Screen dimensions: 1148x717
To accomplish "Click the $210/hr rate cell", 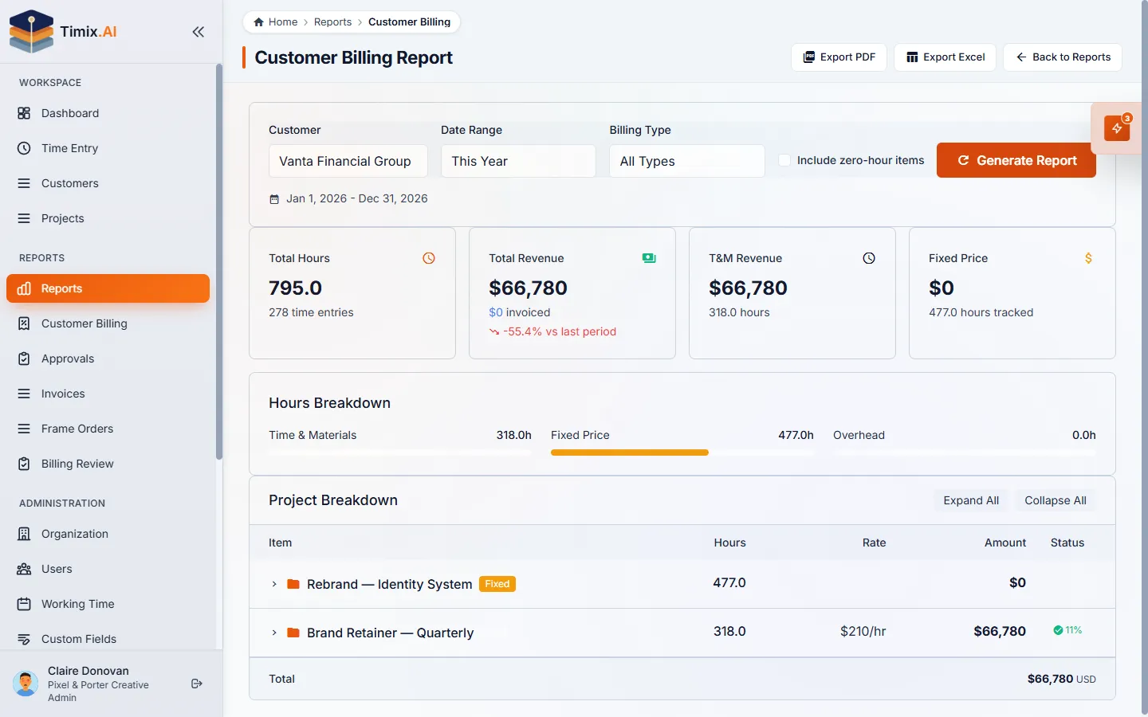I will 863,632.
